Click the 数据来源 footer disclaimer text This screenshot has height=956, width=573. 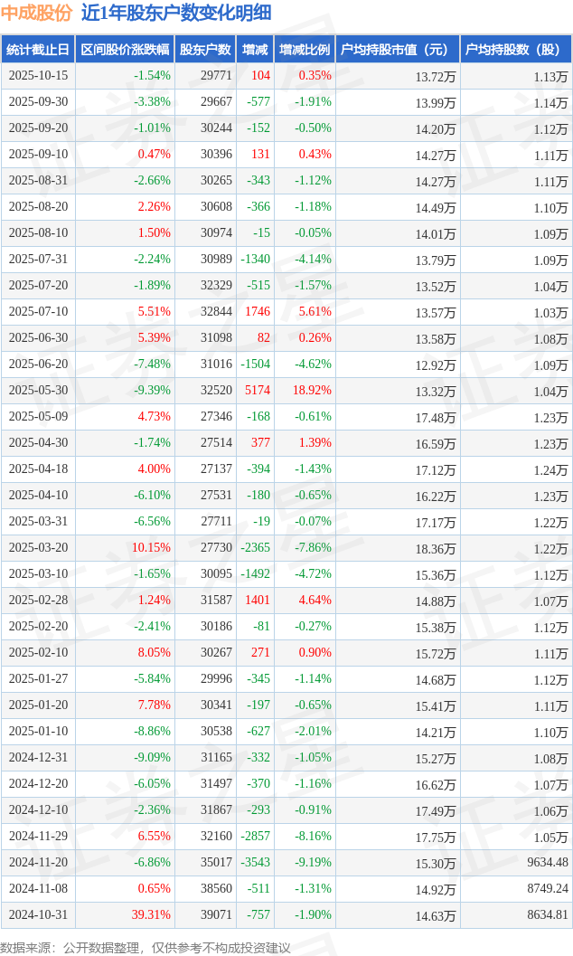(146, 947)
